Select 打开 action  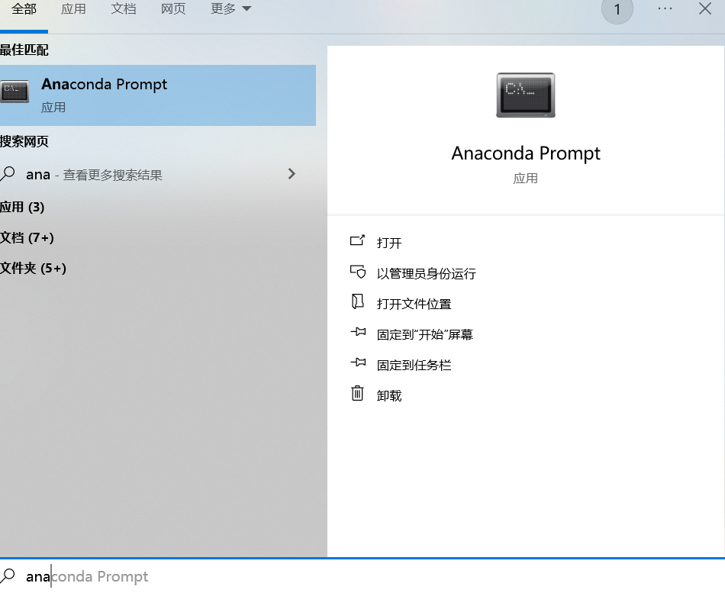coord(389,243)
